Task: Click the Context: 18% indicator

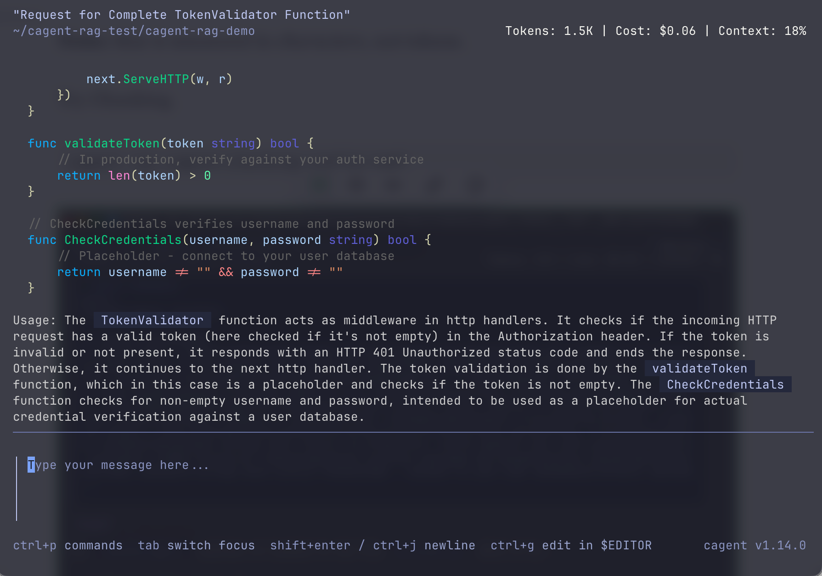Action: 762,31
